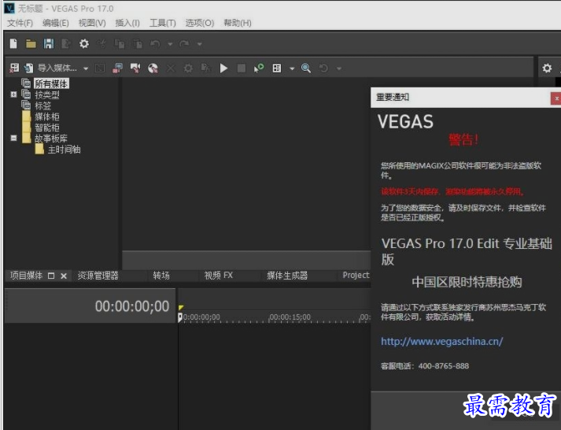Expand the 按类型 tree node
The image size is (561, 430).
pos(13,95)
